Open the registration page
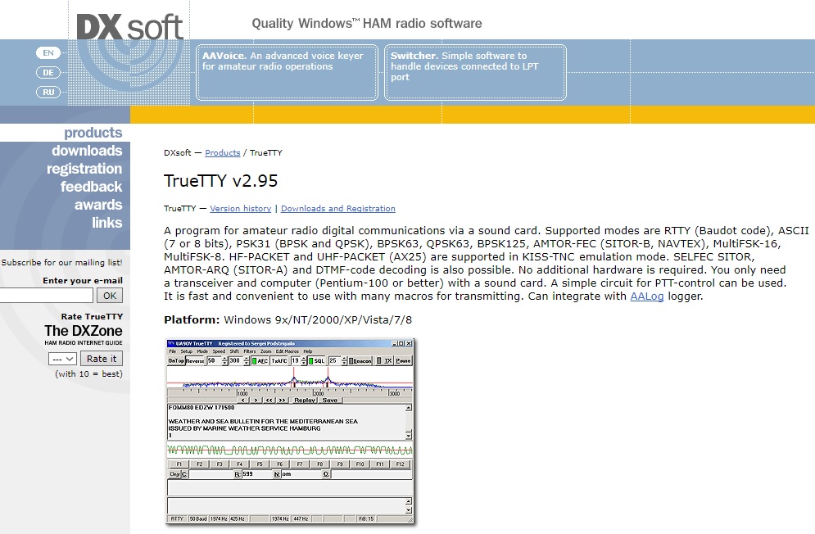The image size is (815, 534). [84, 169]
